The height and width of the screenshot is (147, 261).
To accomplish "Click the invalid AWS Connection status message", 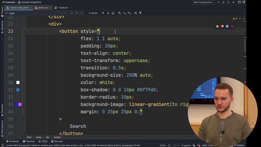I will click(x=73, y=145).
